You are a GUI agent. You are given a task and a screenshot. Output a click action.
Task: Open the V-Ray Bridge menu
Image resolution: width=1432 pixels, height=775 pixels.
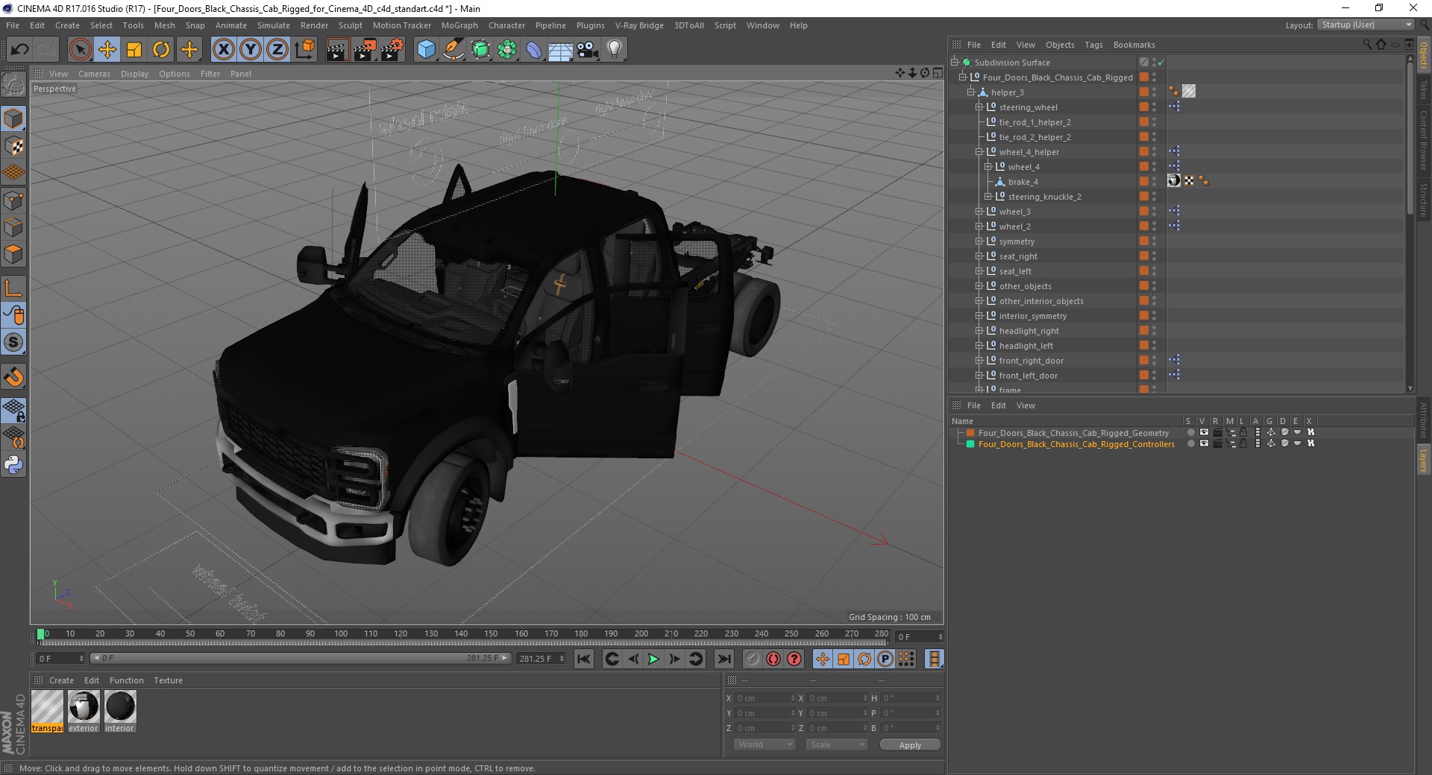pos(639,25)
